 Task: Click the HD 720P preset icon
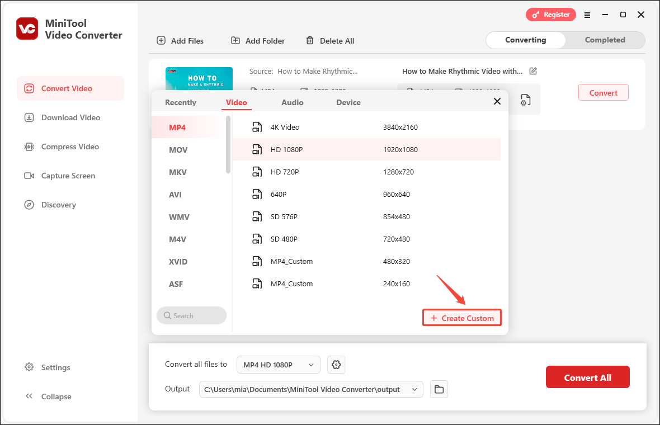point(257,172)
